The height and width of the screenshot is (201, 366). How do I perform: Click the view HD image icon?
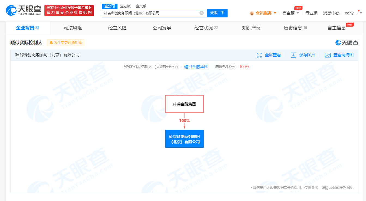[328, 55]
